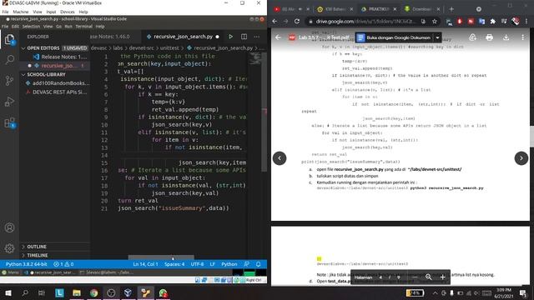Open the VS Code notifications bell
Image resolution: width=534 pixels, height=300 pixels.
[x=259, y=264]
